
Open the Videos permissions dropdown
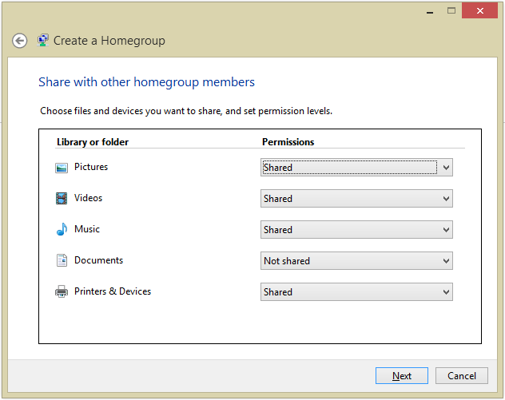tap(356, 199)
